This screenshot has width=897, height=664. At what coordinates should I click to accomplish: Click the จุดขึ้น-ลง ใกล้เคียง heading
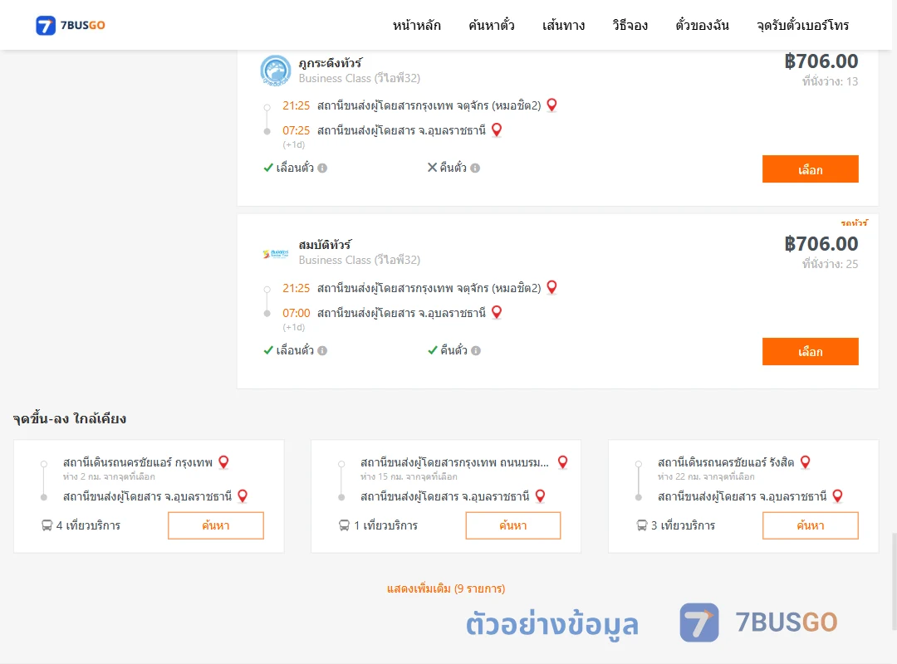pos(70,418)
